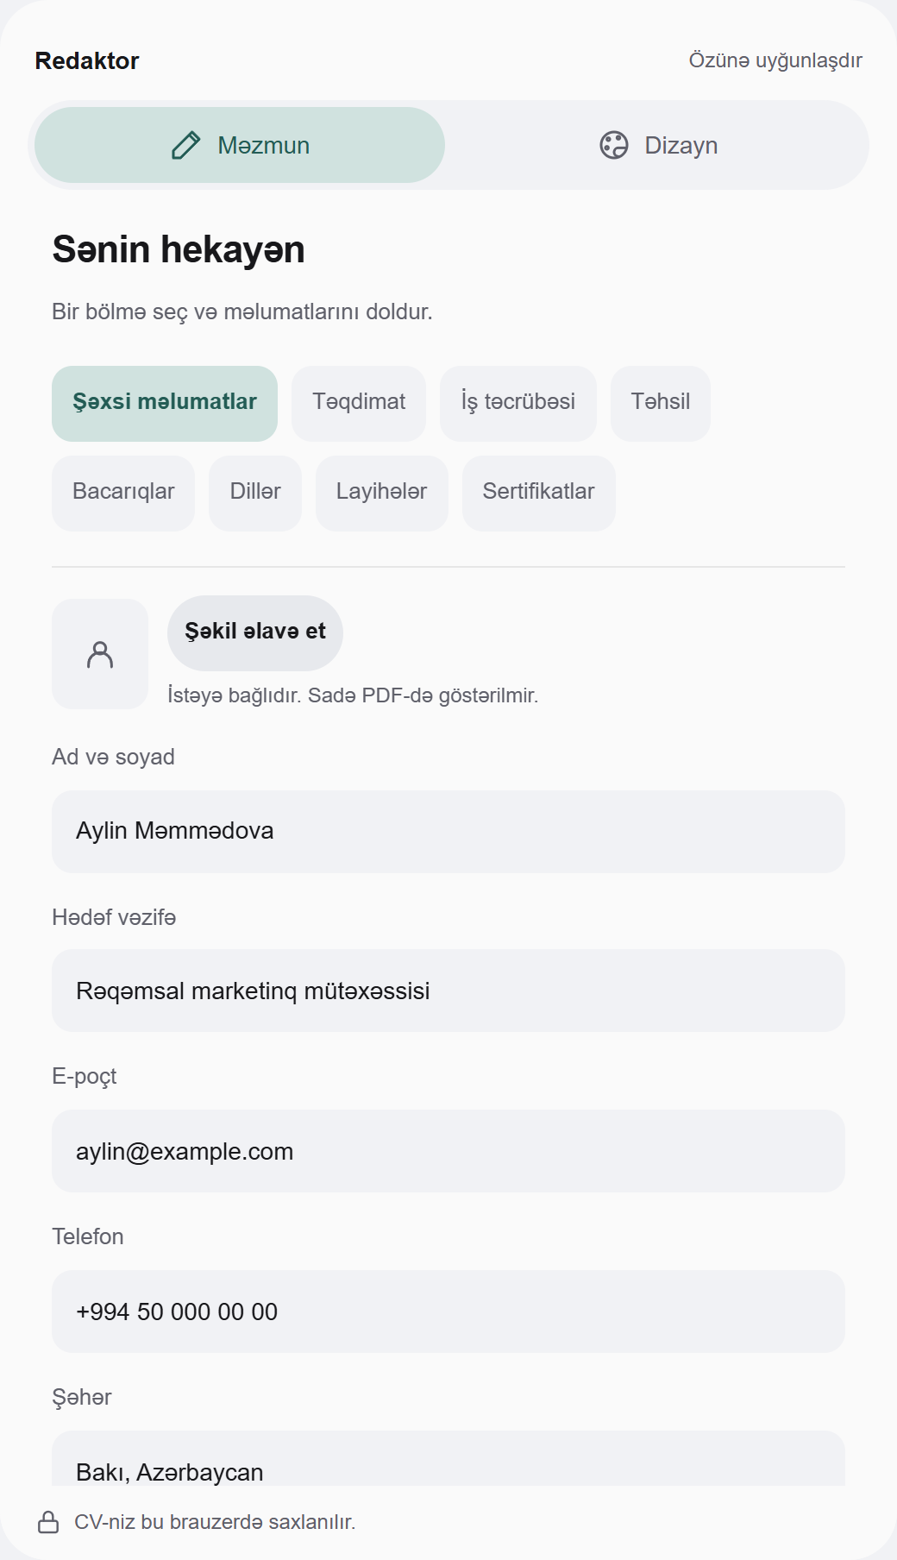Click the Telefon number field

[x=448, y=1312]
